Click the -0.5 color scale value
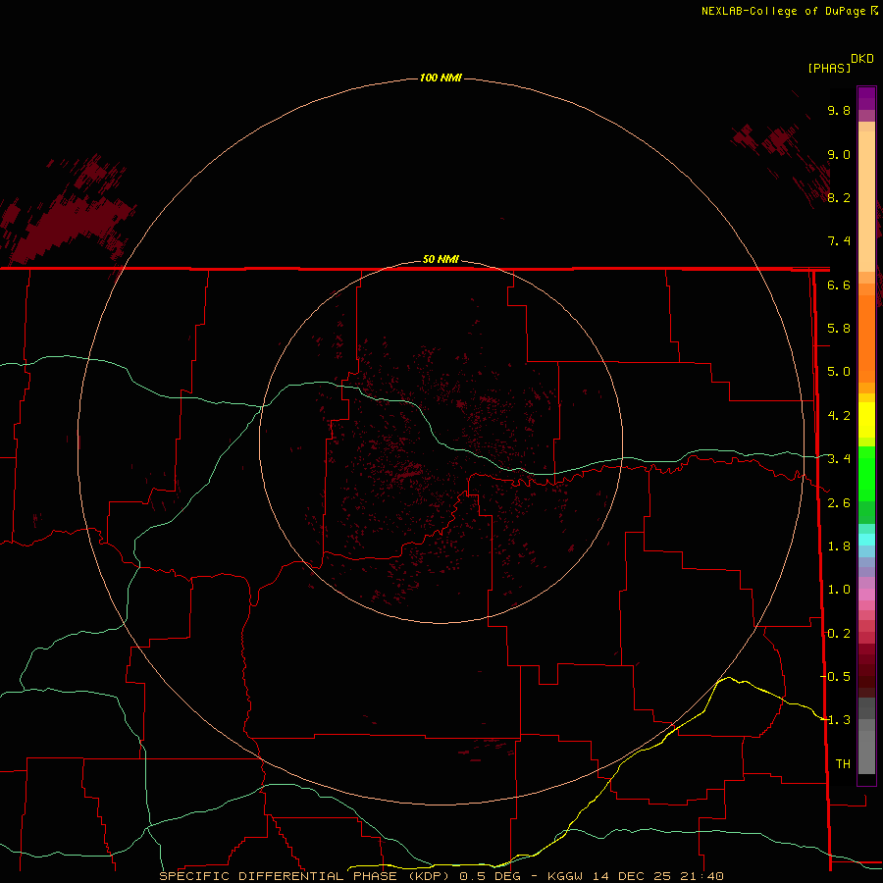Viewport: 883px width, 883px height. click(x=836, y=676)
